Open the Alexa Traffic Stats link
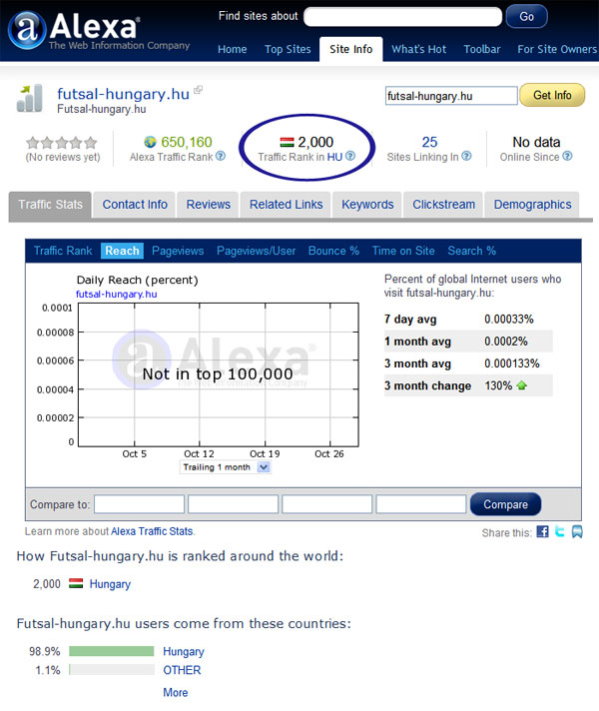 pos(152,531)
